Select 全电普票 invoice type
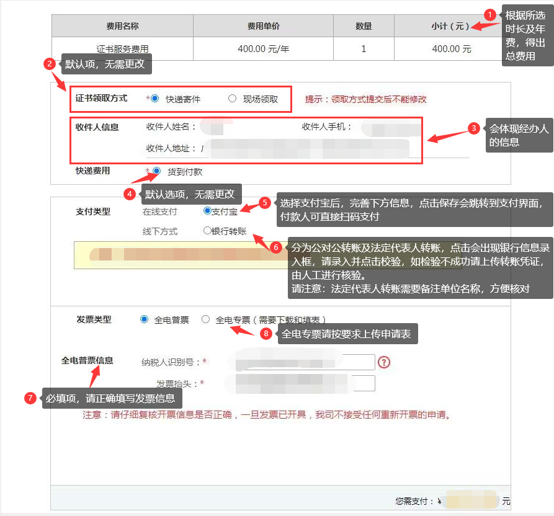This screenshot has width=554, height=516. (x=145, y=319)
